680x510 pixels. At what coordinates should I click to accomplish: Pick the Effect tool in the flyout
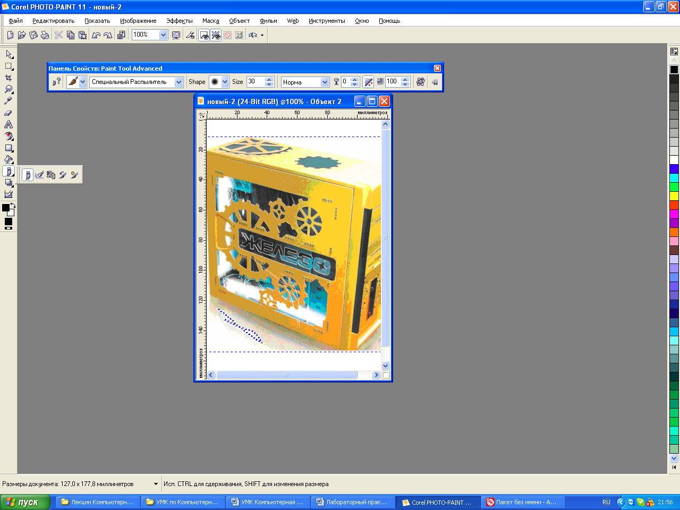[39, 175]
